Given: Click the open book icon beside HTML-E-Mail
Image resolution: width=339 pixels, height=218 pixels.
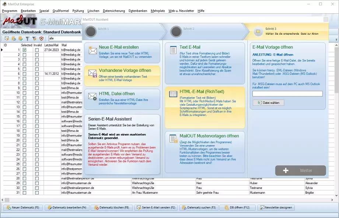Looking at the screenshot, I should click(173, 94).
